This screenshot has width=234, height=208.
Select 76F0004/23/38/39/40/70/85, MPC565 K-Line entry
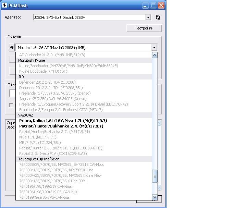pyautogui.click(x=84, y=170)
